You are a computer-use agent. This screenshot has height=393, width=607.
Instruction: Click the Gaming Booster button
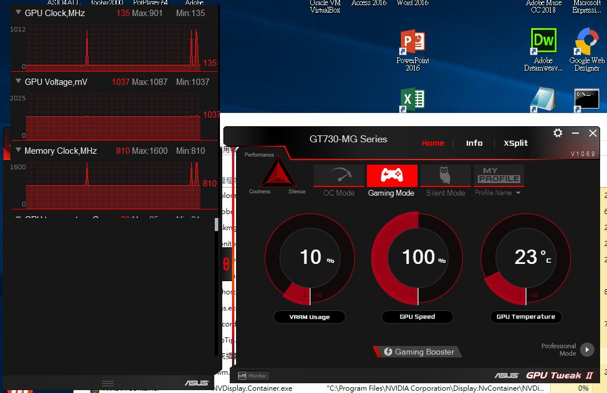(x=418, y=352)
